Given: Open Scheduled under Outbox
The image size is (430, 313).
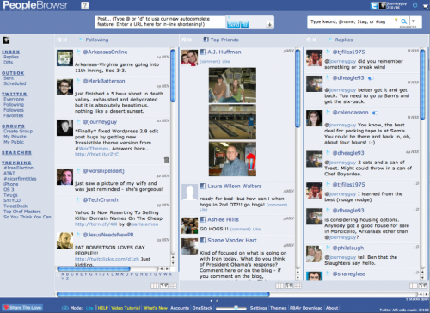Looking at the screenshot, I should click(15, 83).
